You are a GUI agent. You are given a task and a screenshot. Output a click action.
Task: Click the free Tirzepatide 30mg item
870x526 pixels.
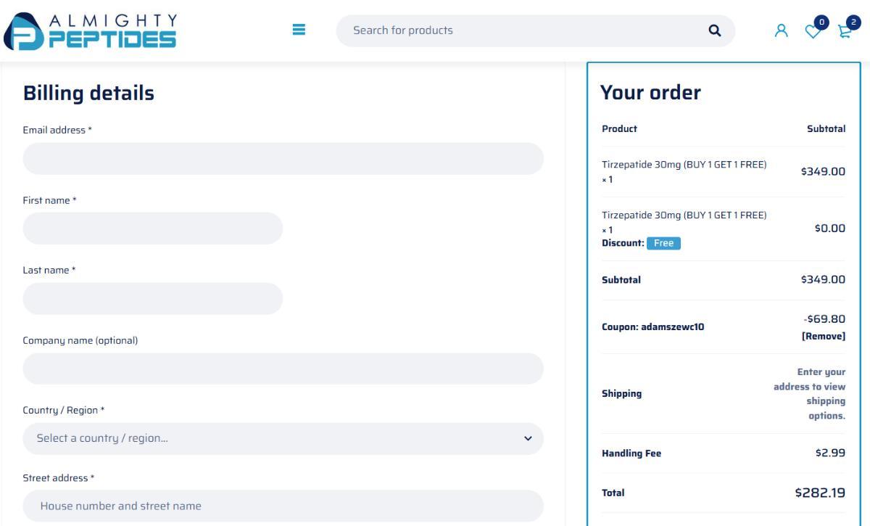pos(684,215)
